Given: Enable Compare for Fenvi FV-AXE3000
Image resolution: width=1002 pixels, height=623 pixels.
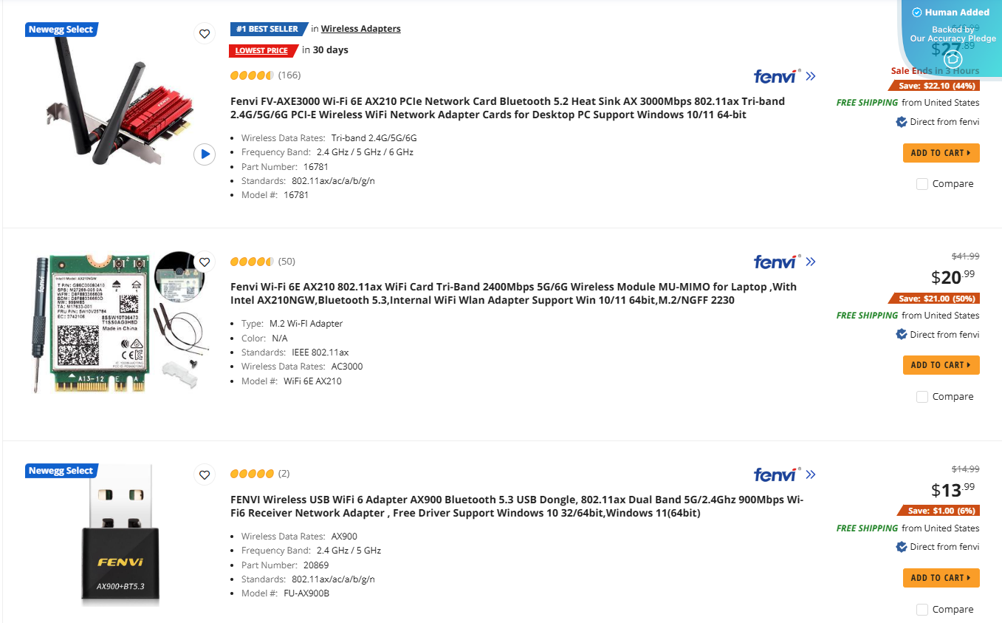Looking at the screenshot, I should click(x=922, y=183).
